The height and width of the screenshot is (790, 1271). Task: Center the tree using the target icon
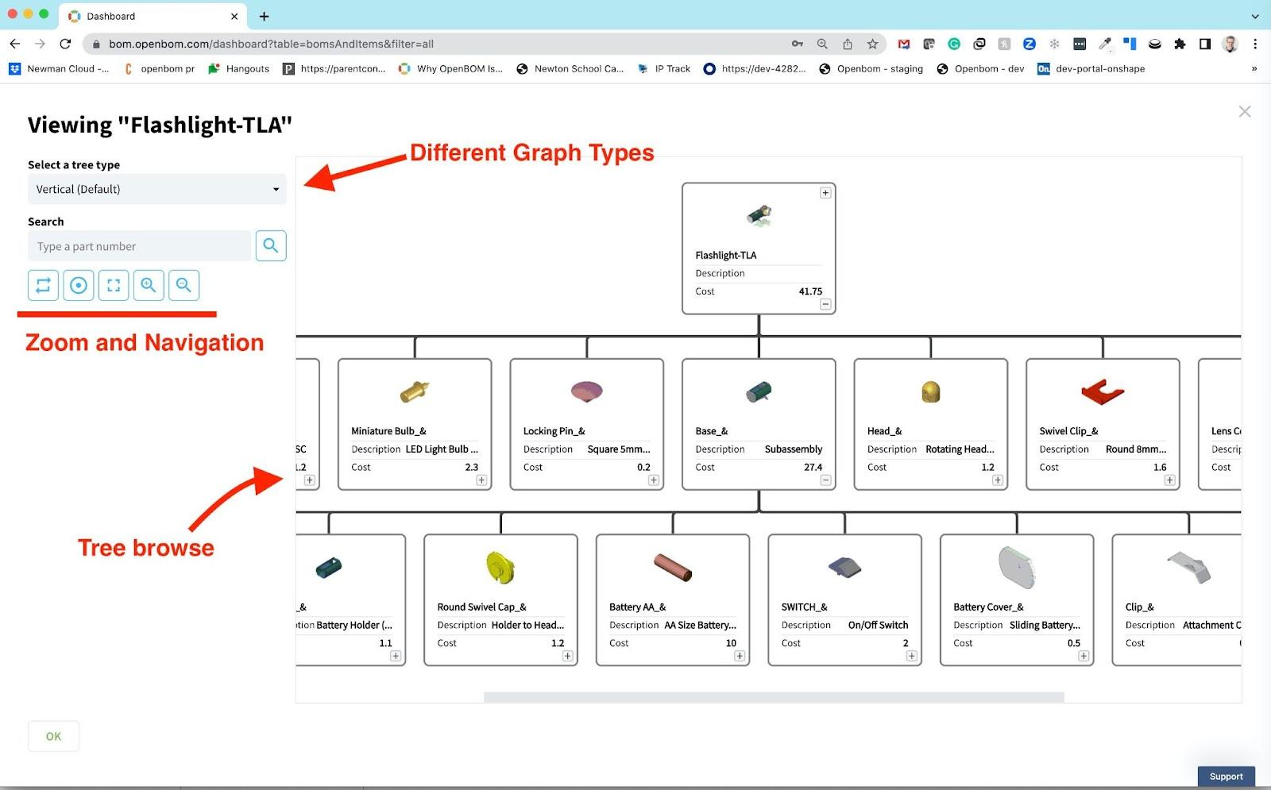[79, 285]
